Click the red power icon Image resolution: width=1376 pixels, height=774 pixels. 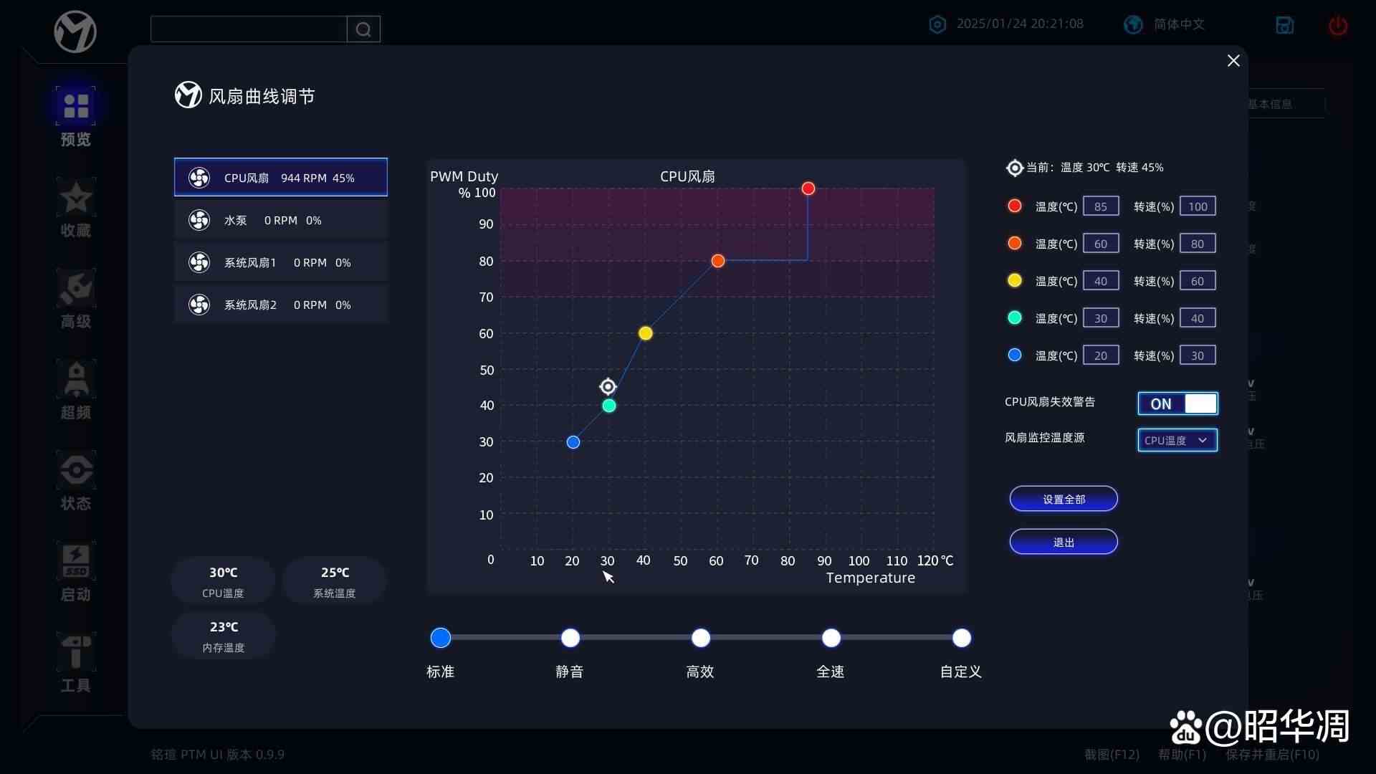[1337, 27]
